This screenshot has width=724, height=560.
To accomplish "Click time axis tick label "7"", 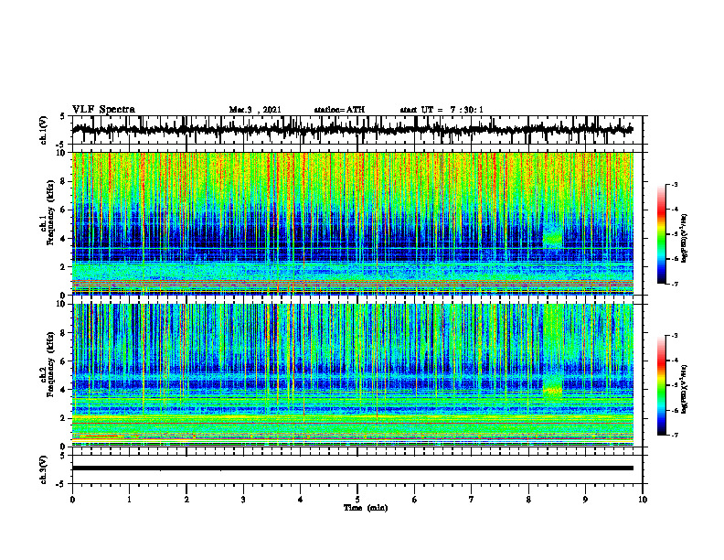I will coord(472,500).
